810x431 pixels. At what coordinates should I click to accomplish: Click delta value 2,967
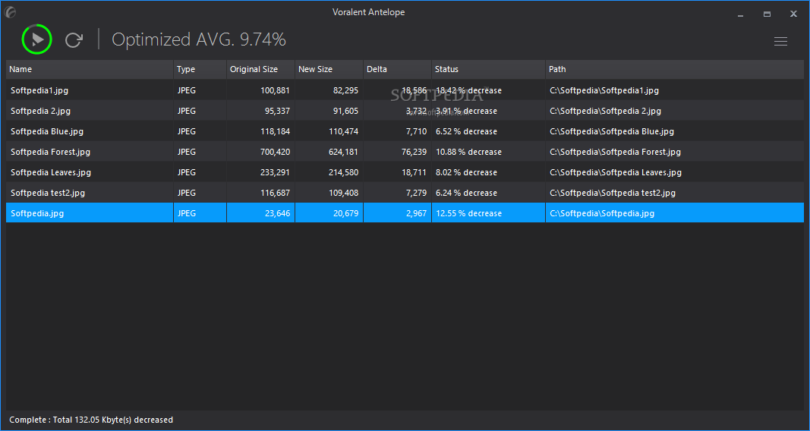point(416,213)
